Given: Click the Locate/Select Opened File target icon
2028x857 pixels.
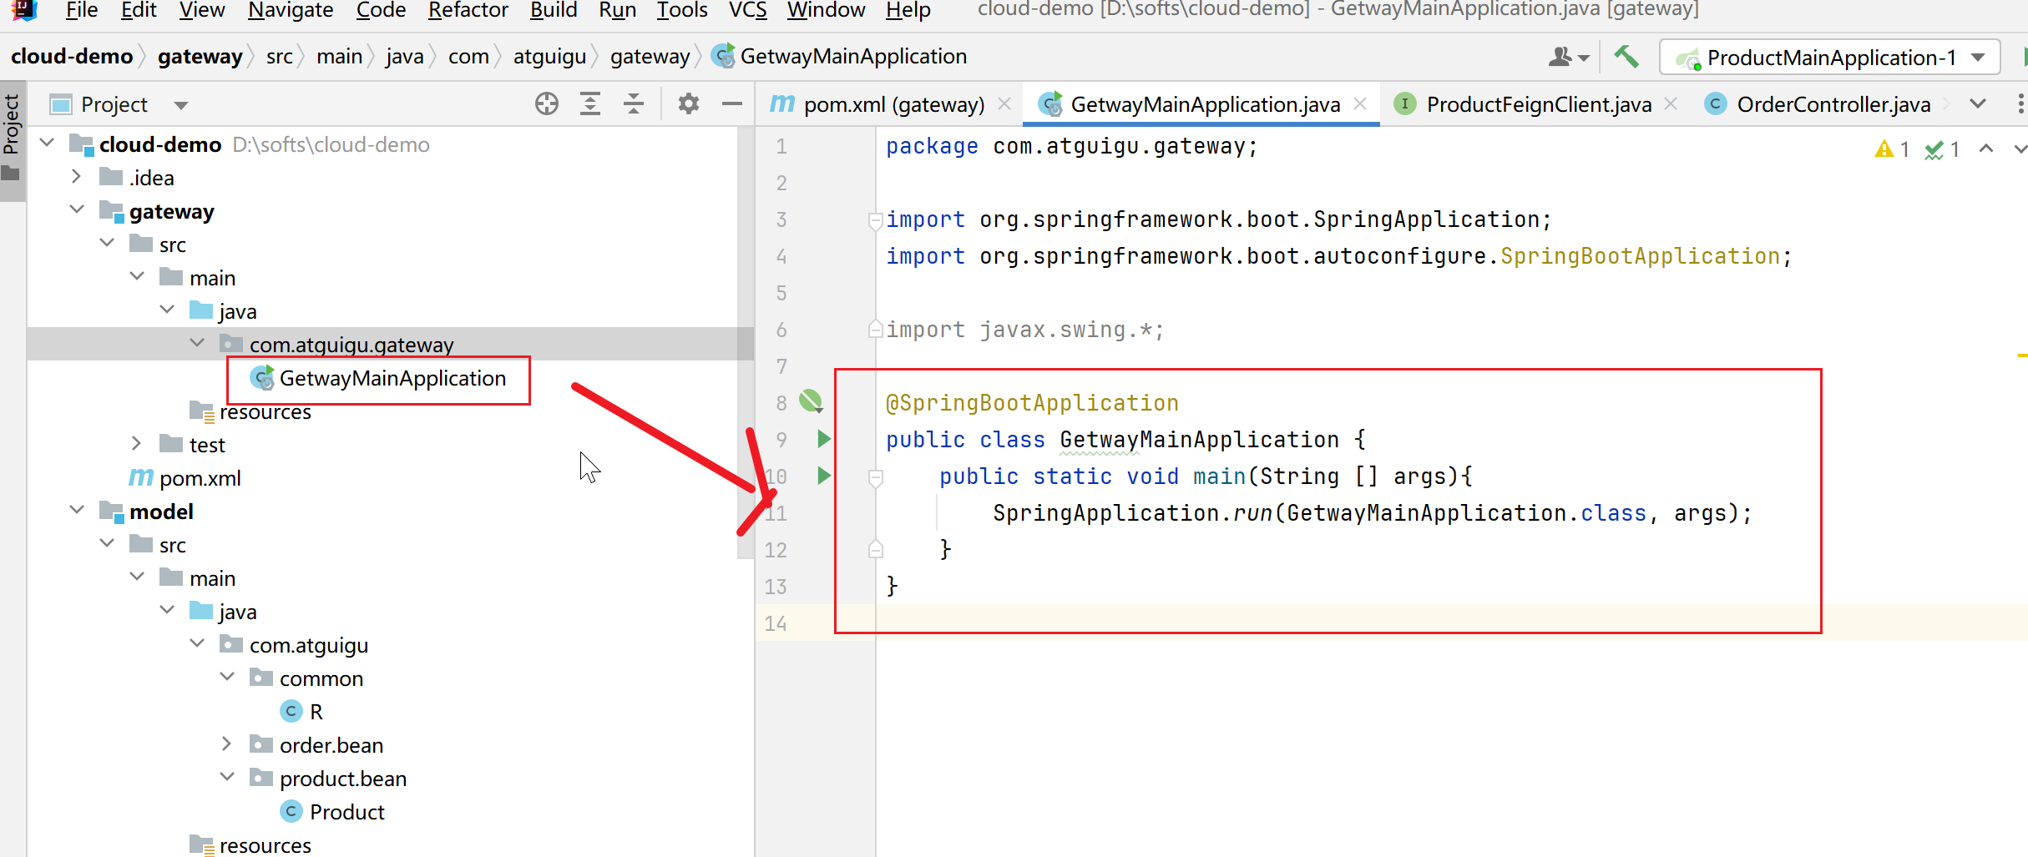Looking at the screenshot, I should pyautogui.click(x=547, y=104).
